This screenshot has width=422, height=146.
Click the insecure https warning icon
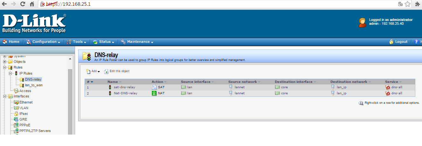(43, 4)
